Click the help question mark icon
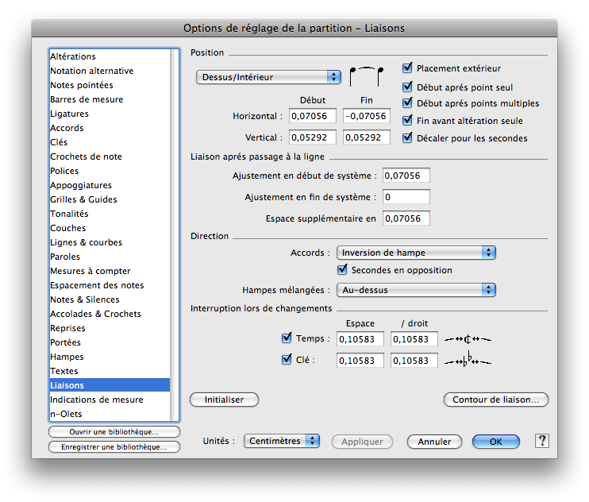Image resolution: width=589 pixels, height=502 pixels. [542, 441]
